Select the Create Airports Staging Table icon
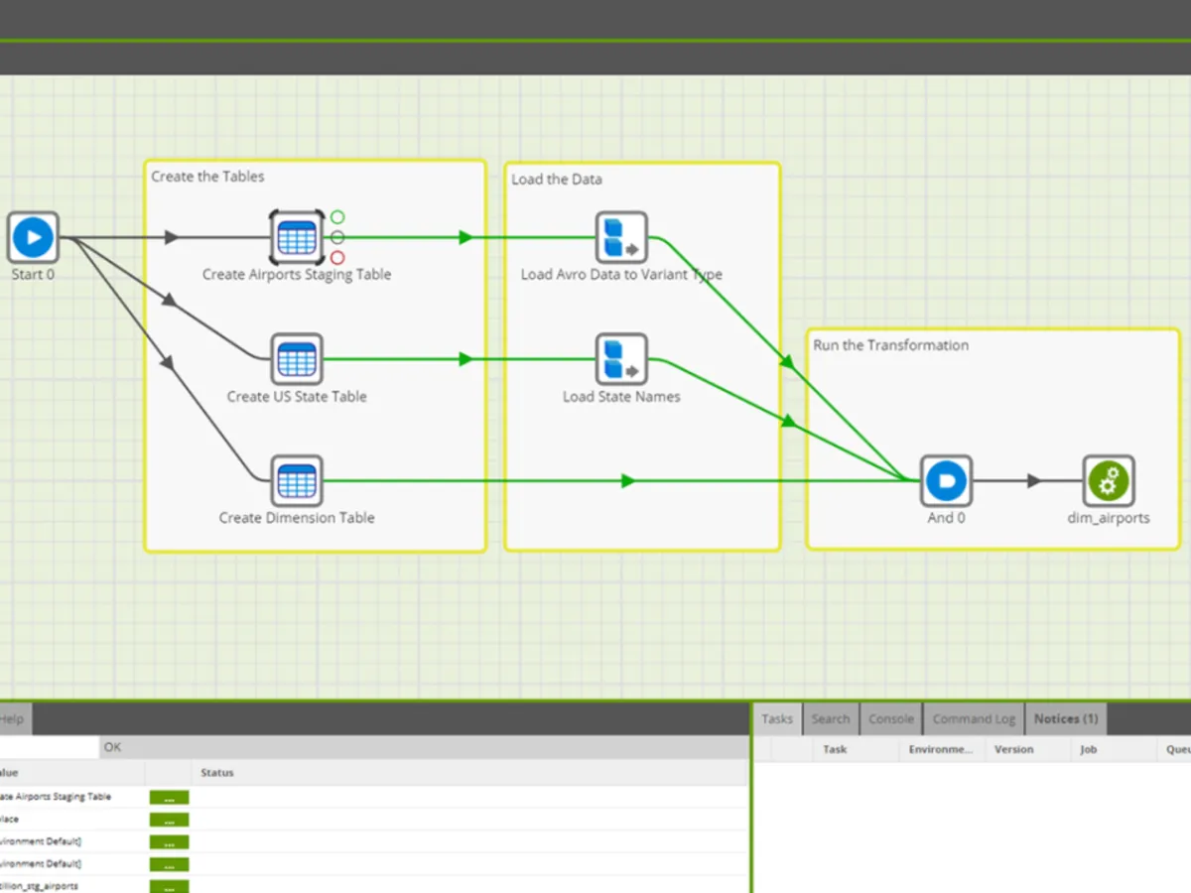This screenshot has height=893, width=1191. pos(297,238)
